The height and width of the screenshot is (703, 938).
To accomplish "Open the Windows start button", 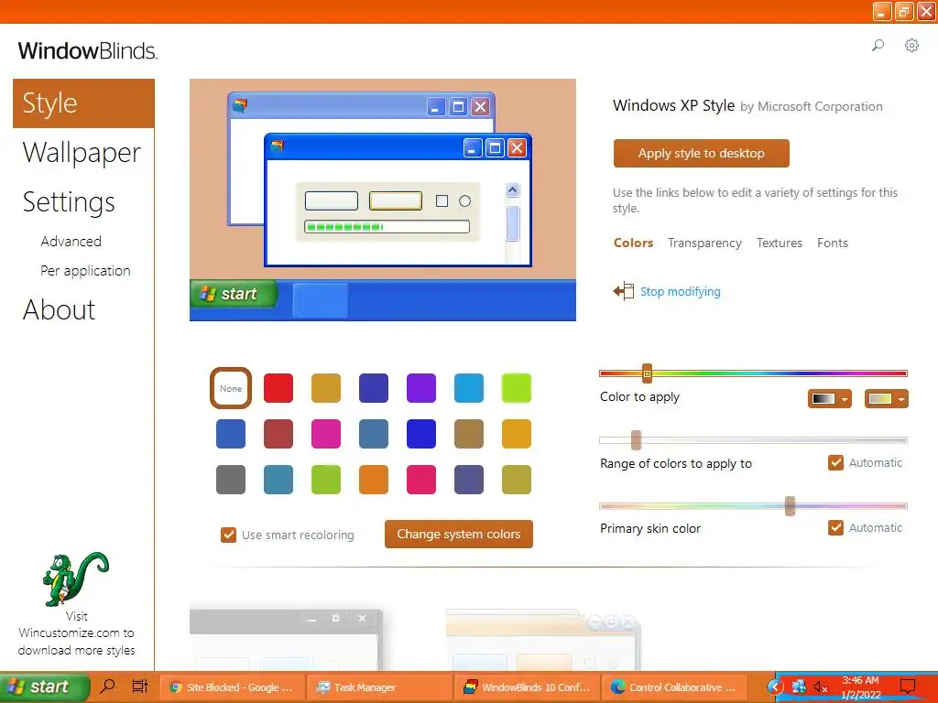I will pos(44,687).
